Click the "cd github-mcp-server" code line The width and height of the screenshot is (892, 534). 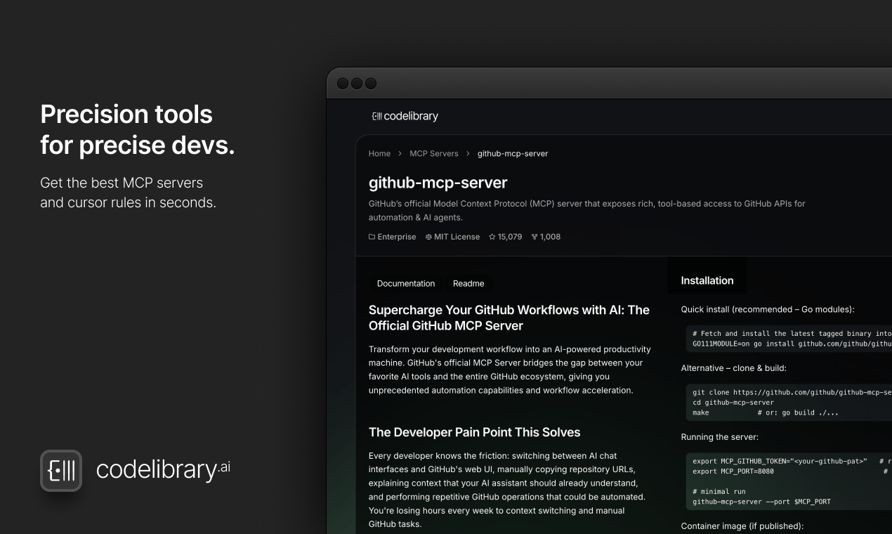point(733,403)
